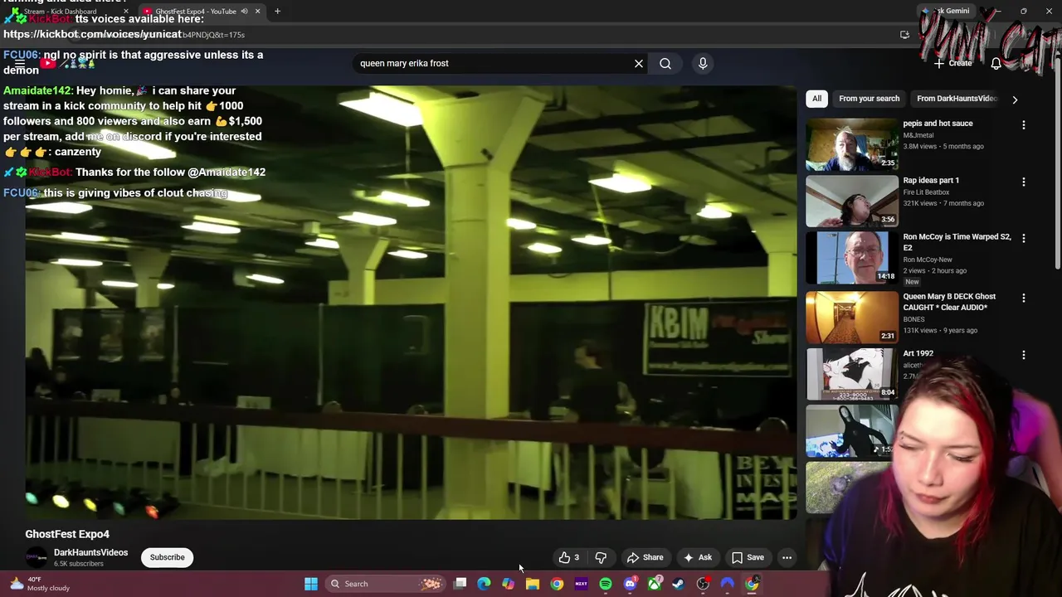Image resolution: width=1062 pixels, height=597 pixels.
Task: Launch Microsoft Edge from the taskbar
Action: (485, 584)
